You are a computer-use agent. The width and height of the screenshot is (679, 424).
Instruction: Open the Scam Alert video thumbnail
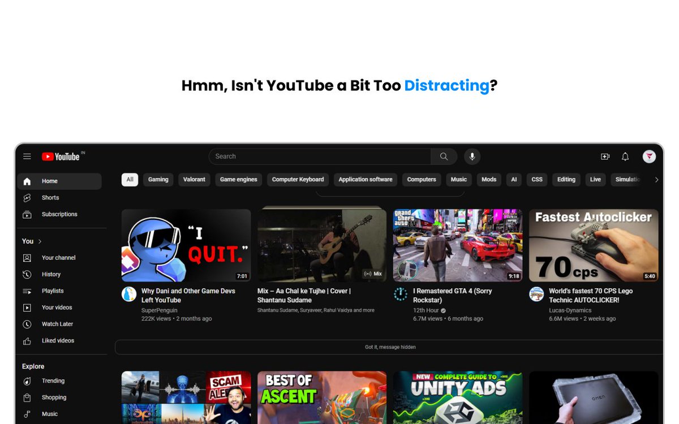click(x=186, y=397)
